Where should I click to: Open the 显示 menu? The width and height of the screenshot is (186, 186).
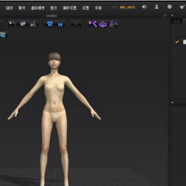[x=54, y=8]
